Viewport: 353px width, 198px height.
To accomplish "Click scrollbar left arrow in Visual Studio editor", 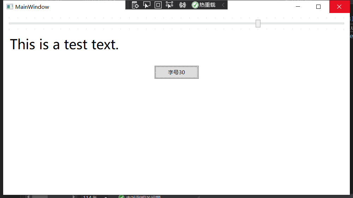I will (28, 197).
